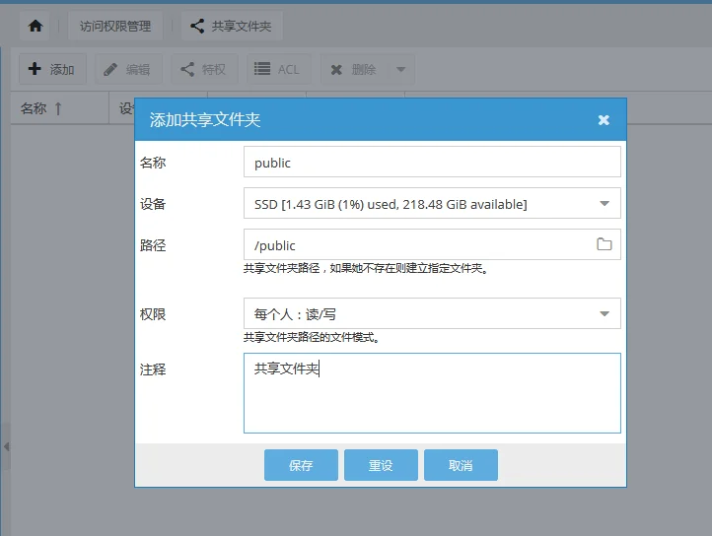712x536 pixels.
Task: Close the 添加共享文件夹 dialog
Action: (604, 120)
